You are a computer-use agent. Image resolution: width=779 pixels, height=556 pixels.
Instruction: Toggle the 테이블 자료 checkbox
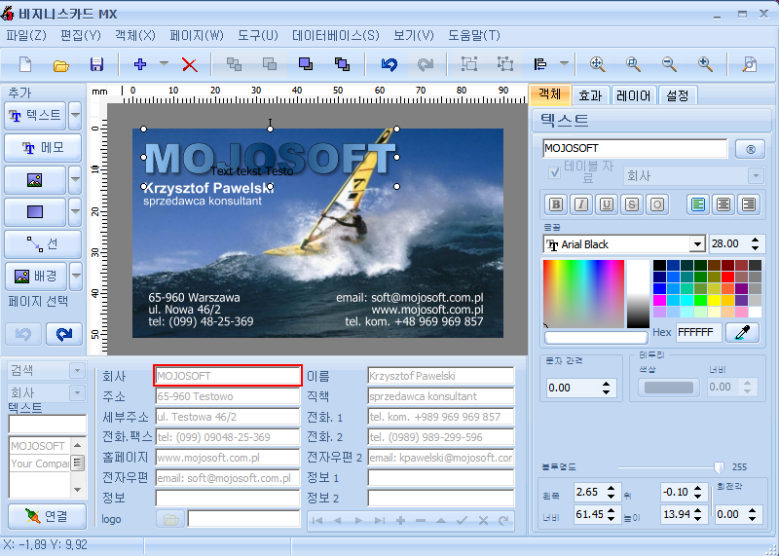tap(554, 172)
